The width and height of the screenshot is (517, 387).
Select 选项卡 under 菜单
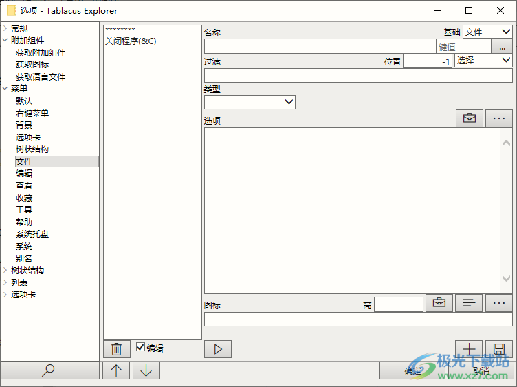28,137
